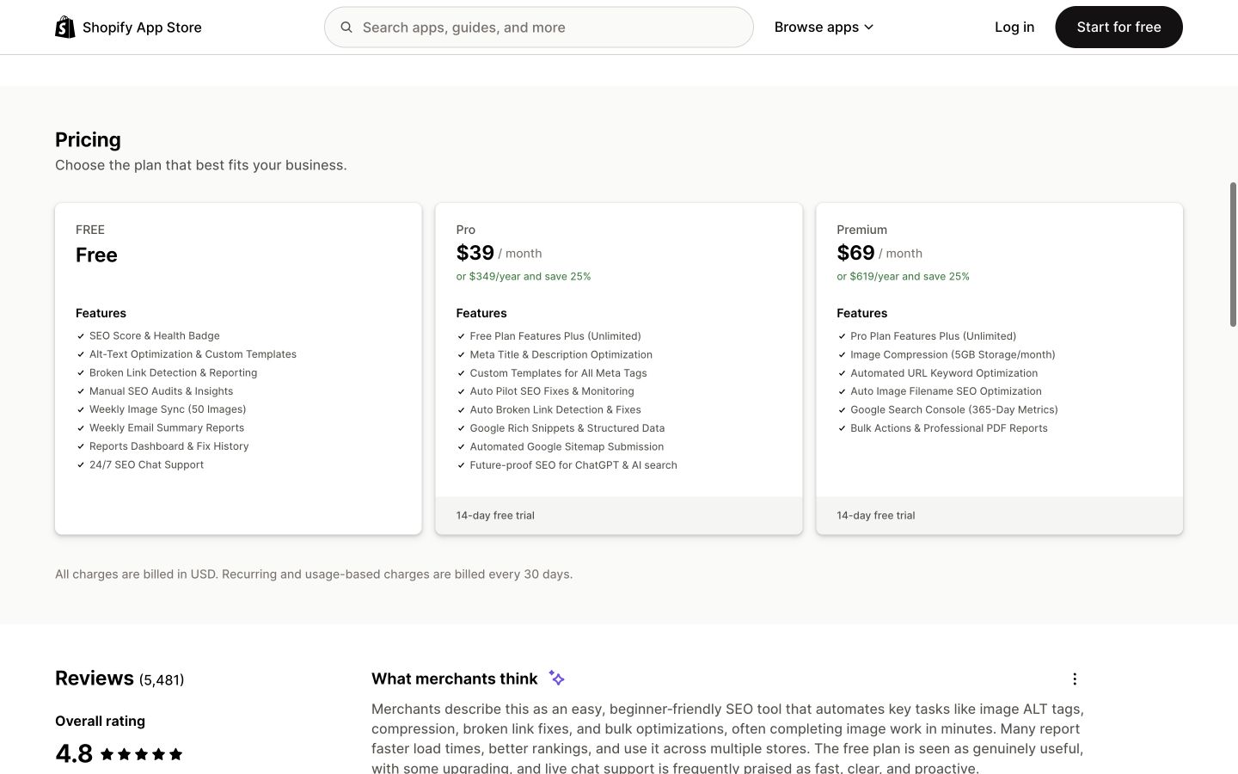This screenshot has height=774, width=1238.
Task: Click the Shopify bag logo icon
Action: (x=65, y=27)
